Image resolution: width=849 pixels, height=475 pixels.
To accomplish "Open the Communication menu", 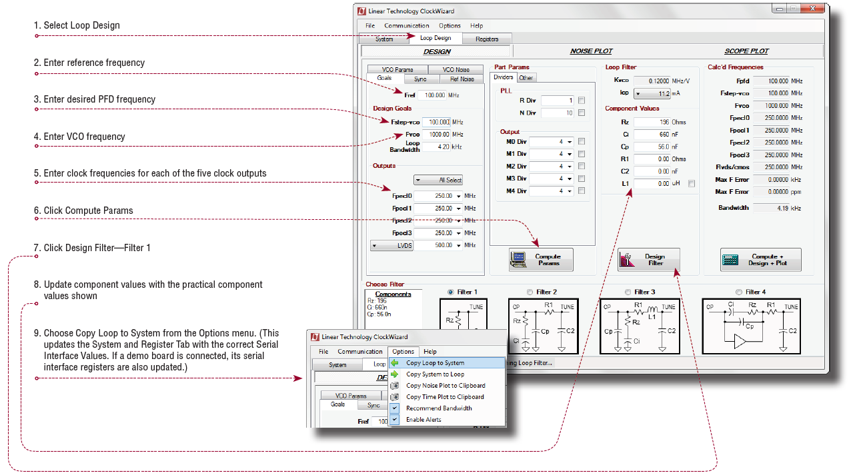I will point(407,26).
